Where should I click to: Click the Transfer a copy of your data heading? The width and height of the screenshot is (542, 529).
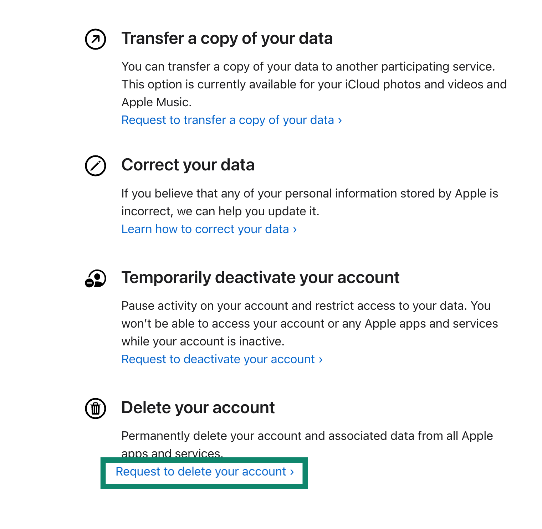coord(227,38)
